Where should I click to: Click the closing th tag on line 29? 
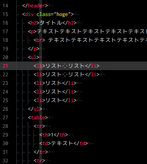coord(61,135)
